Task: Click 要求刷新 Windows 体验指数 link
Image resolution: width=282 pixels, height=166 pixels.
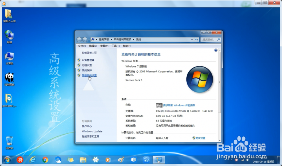Action: pyautogui.click(x=179, y=105)
